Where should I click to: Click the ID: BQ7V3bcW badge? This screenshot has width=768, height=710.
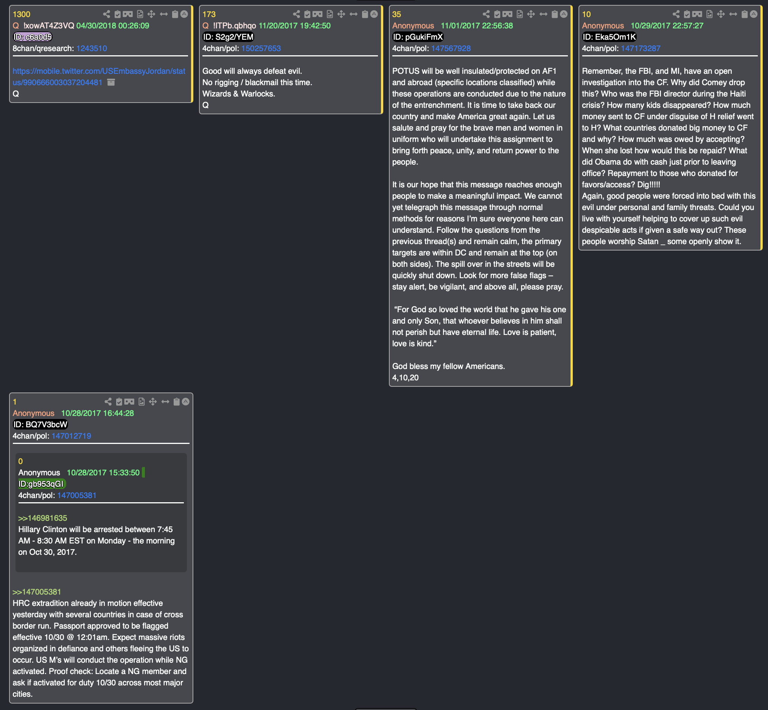pyautogui.click(x=40, y=424)
